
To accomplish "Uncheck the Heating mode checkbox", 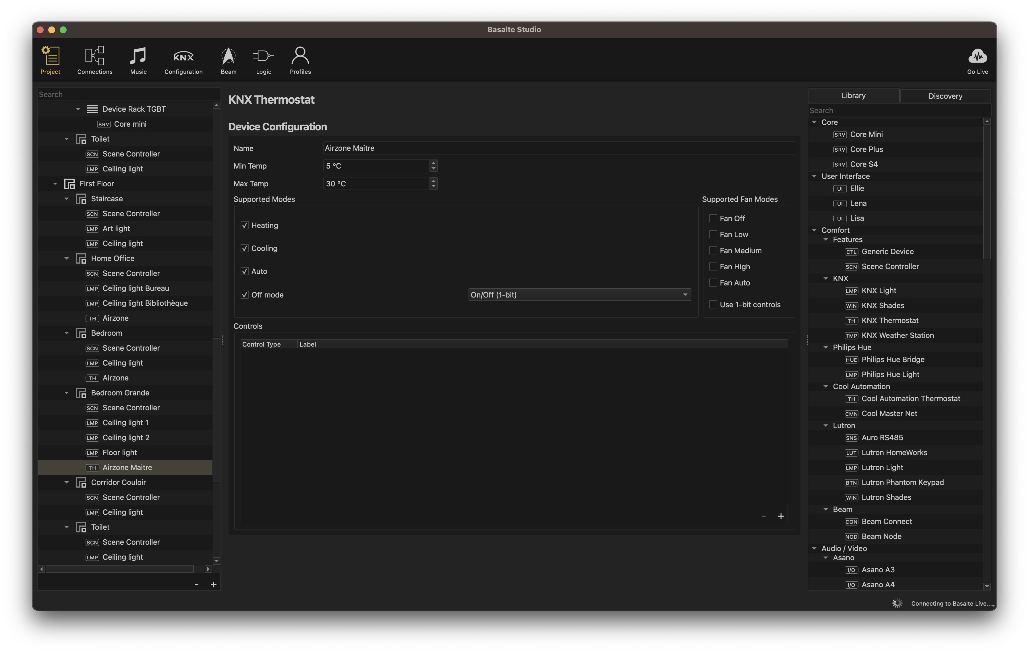I will point(245,225).
